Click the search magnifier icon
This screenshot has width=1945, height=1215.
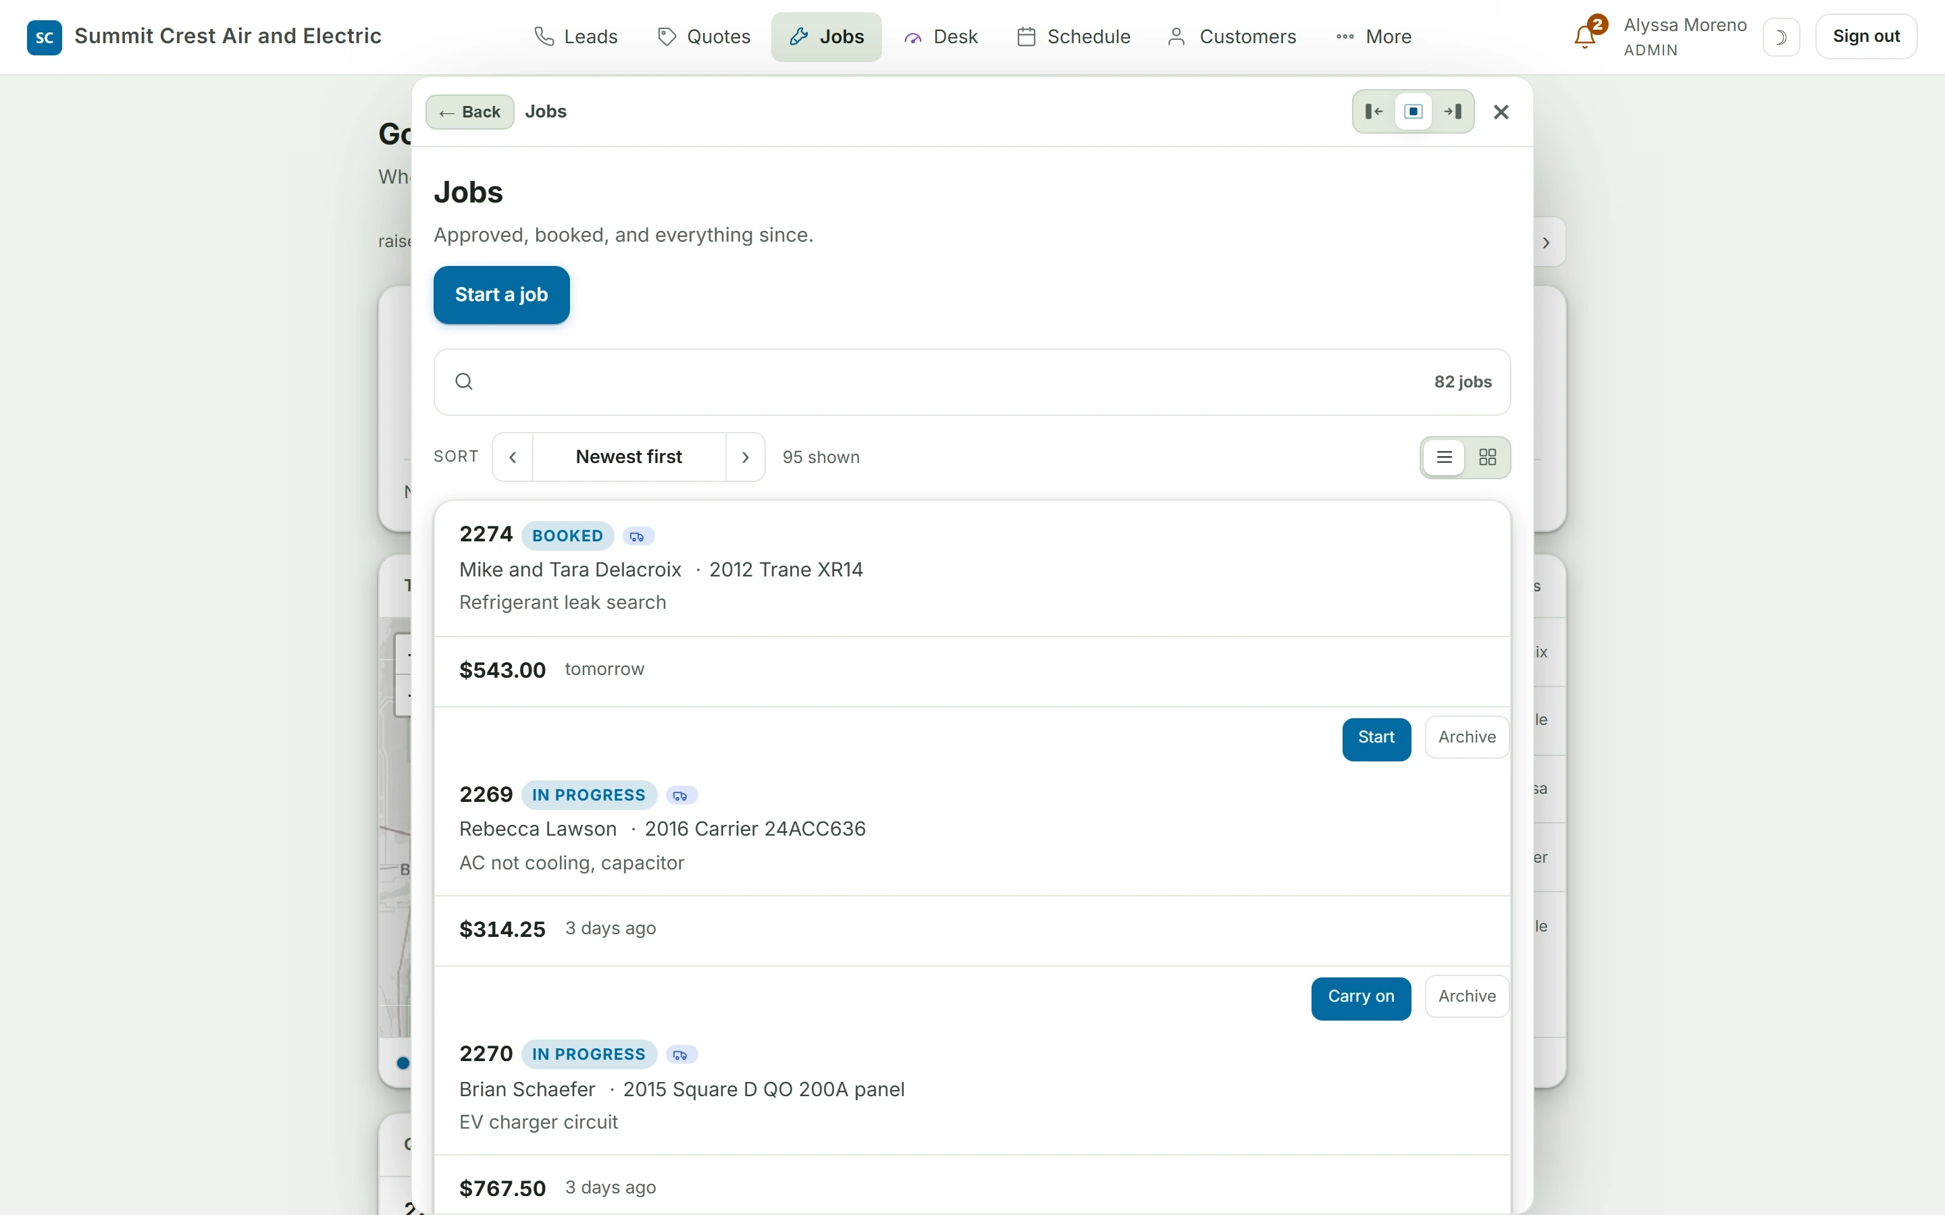(464, 381)
